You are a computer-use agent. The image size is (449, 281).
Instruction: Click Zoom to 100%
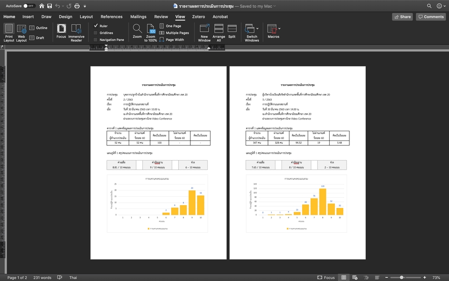click(x=151, y=33)
